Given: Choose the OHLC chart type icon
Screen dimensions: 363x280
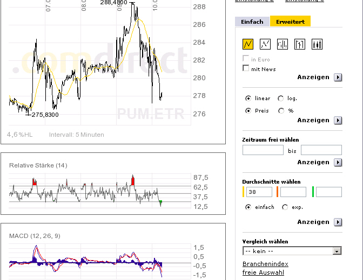Looking at the screenshot, I should click(300, 44).
